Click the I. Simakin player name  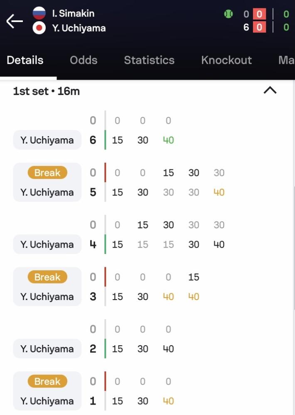click(x=73, y=13)
